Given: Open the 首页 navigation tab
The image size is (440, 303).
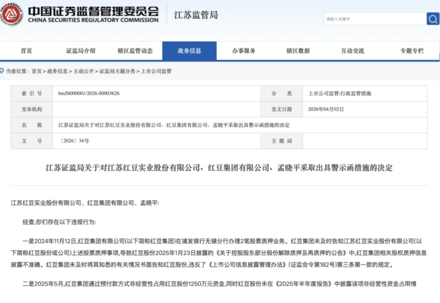Looking at the screenshot, I should (x=26, y=51).
